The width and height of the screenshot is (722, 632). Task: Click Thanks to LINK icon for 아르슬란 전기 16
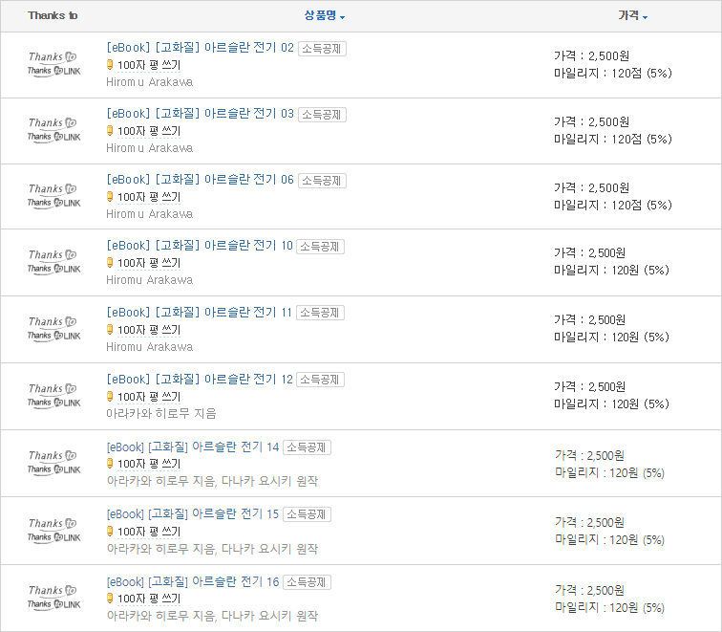point(53,604)
